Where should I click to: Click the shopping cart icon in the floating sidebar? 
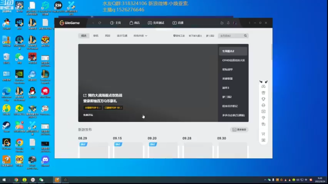pos(263,134)
